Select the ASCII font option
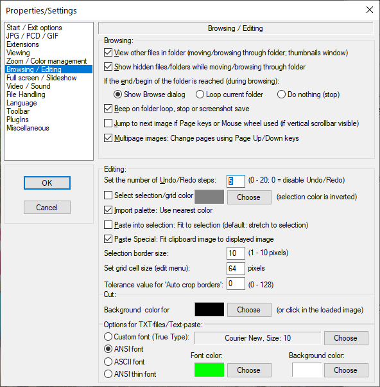The image size is (380, 387). pyautogui.click(x=108, y=361)
